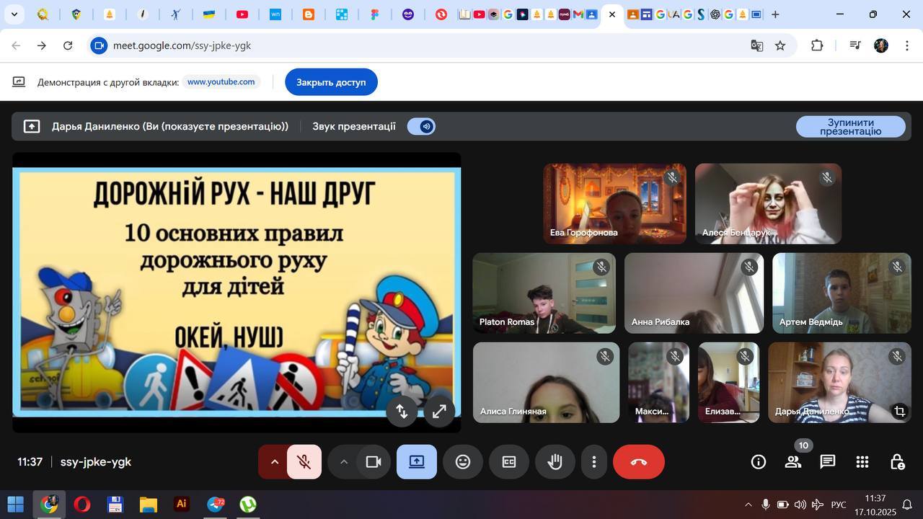Open a new browser tab
Image resolution: width=923 pixels, height=519 pixels.
click(x=775, y=14)
